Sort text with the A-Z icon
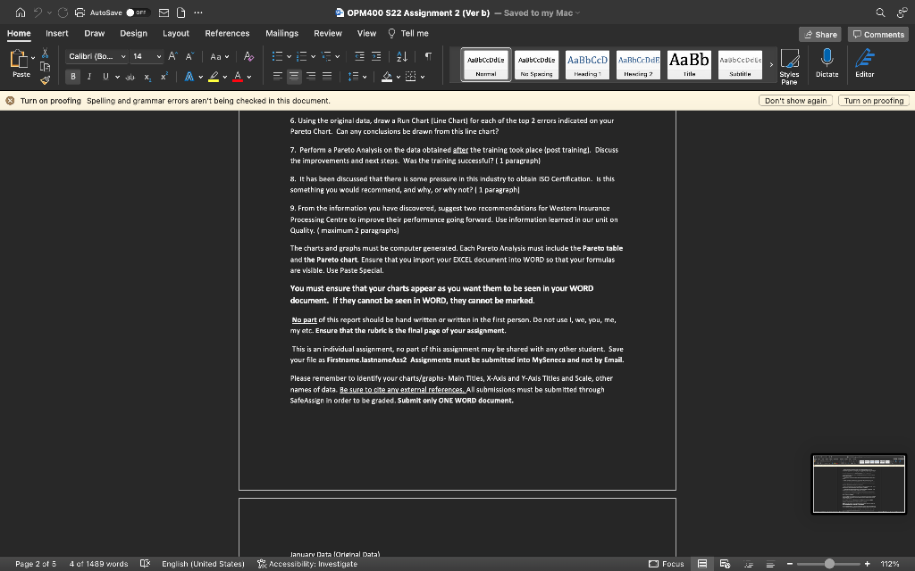 point(402,56)
